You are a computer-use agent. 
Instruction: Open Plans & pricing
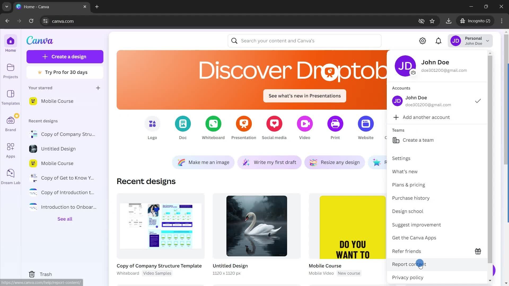pyautogui.click(x=437, y=185)
